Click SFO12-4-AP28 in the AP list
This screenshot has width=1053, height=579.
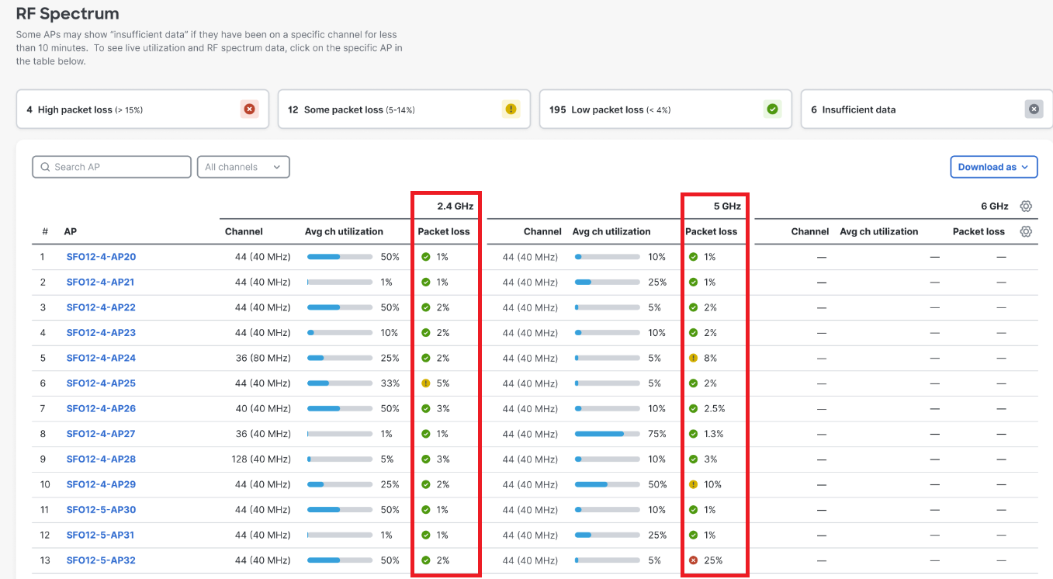click(101, 459)
